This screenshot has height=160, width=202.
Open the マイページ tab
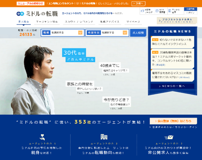point(133,22)
